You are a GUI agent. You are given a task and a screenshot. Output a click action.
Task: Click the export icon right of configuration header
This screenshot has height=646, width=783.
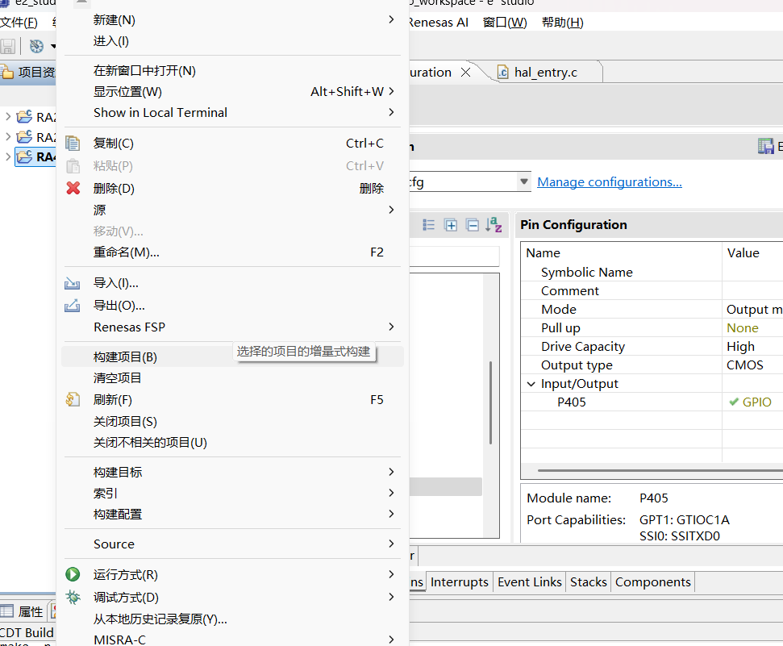point(765,147)
